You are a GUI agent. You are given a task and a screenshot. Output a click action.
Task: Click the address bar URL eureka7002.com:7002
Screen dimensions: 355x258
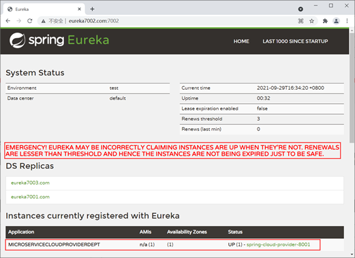[93, 21]
